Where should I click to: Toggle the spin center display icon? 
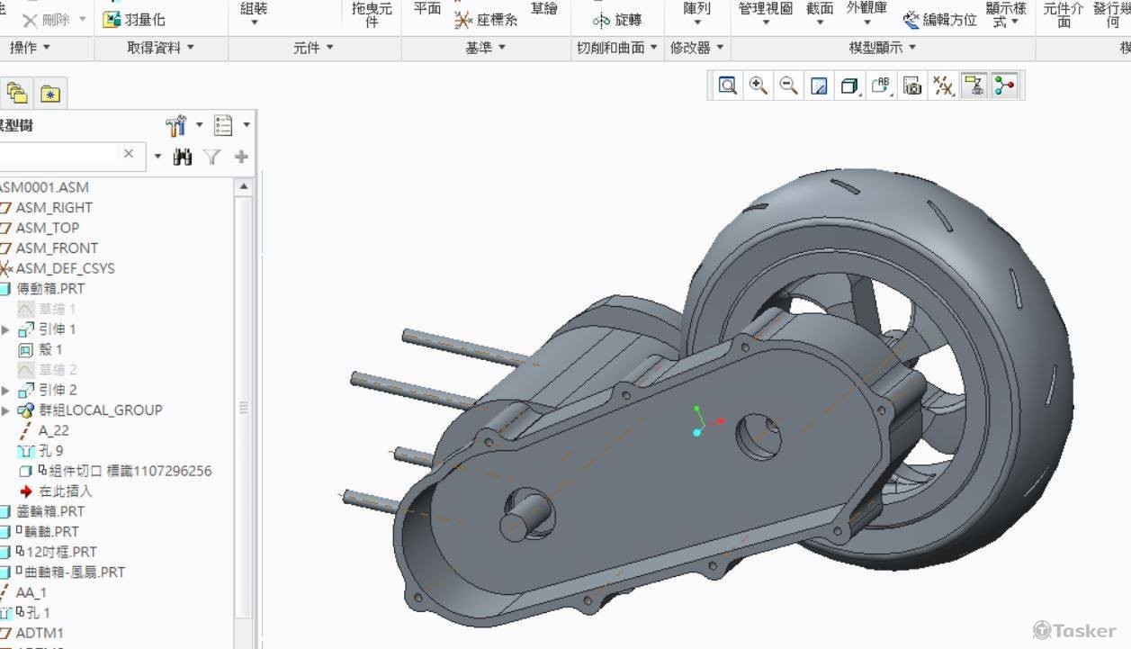coord(1004,86)
